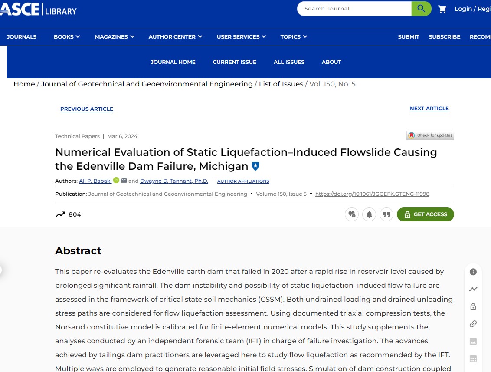Click the link chain icon in the sidebar
The height and width of the screenshot is (372, 491).
tap(473, 324)
